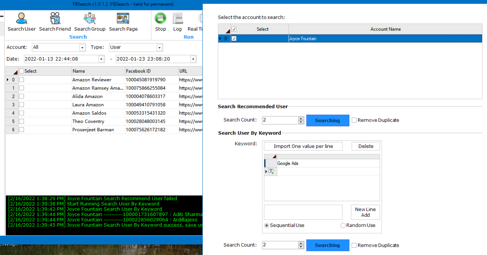Viewport: 487px width, 255px height.
Task: Click Searching button under Search User By Keyword
Action: tap(328, 245)
